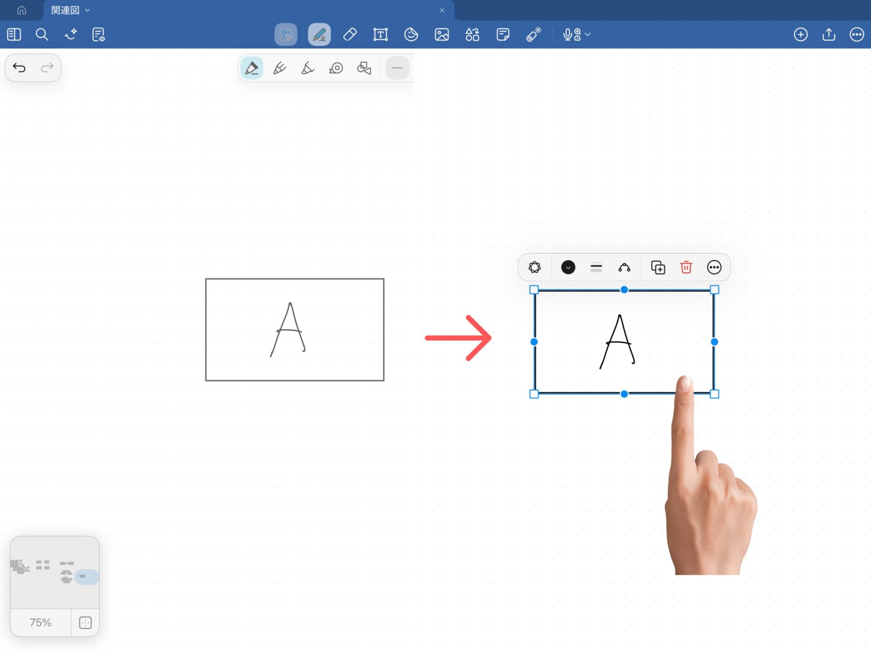Open the sticker tool
The image size is (871, 653).
411,34
